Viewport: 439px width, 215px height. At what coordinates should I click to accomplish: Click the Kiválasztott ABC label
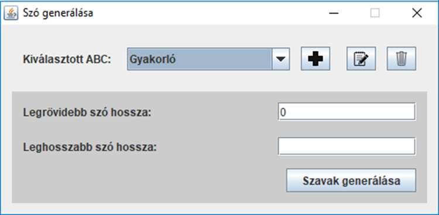click(x=67, y=59)
